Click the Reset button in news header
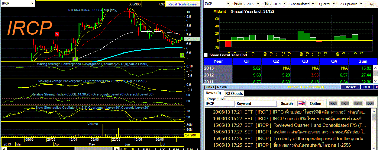 (x=351, y=87)
